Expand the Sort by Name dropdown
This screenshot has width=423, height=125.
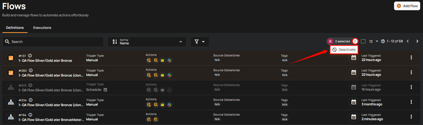149,42
